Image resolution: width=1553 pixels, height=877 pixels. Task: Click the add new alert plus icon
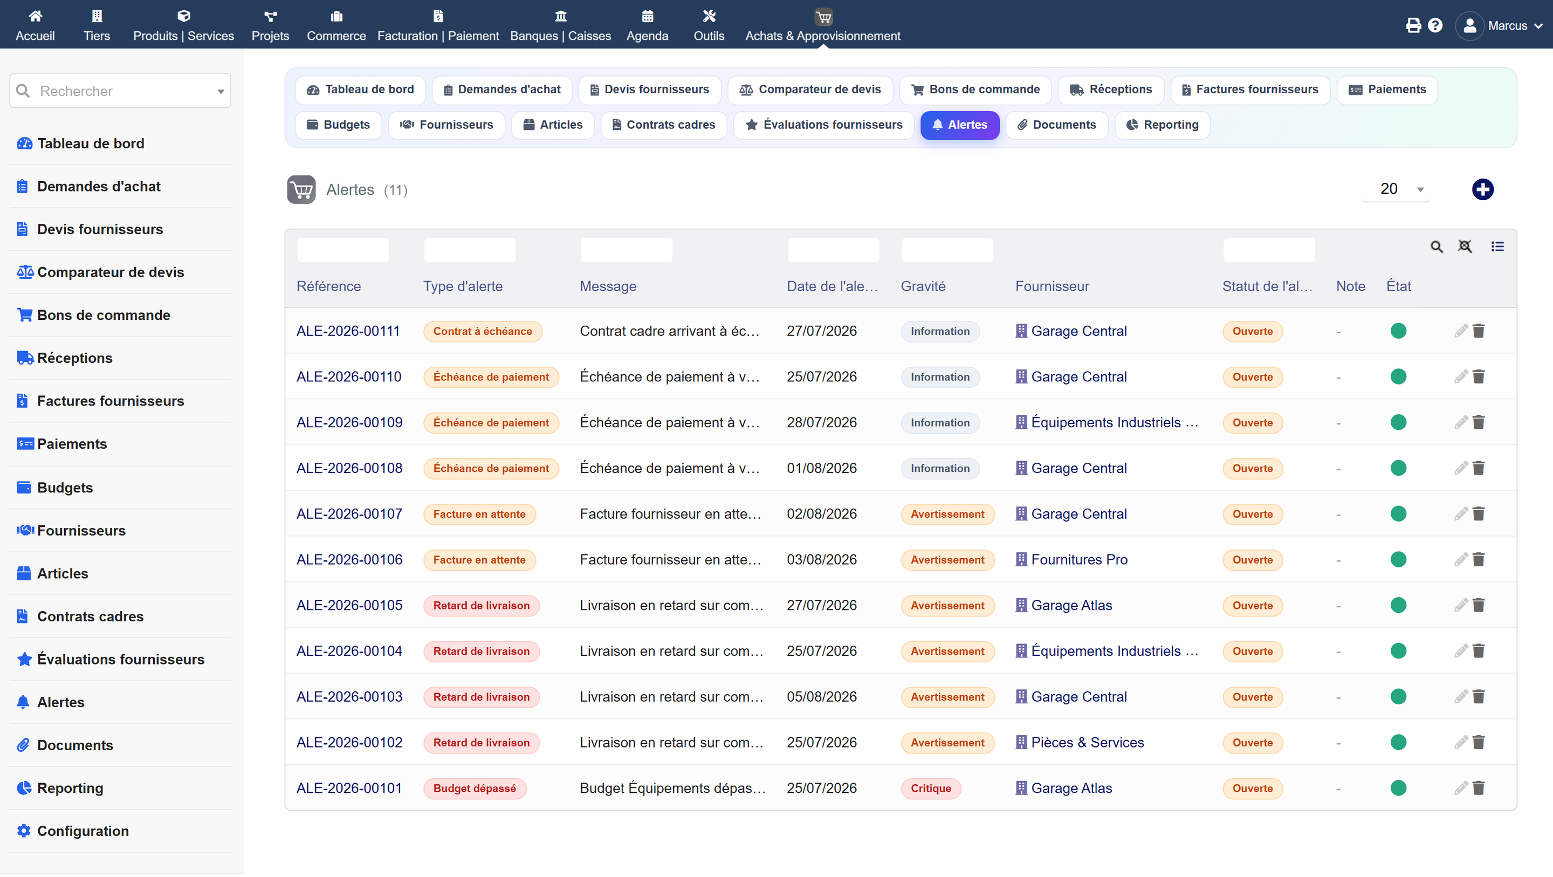[x=1482, y=189]
